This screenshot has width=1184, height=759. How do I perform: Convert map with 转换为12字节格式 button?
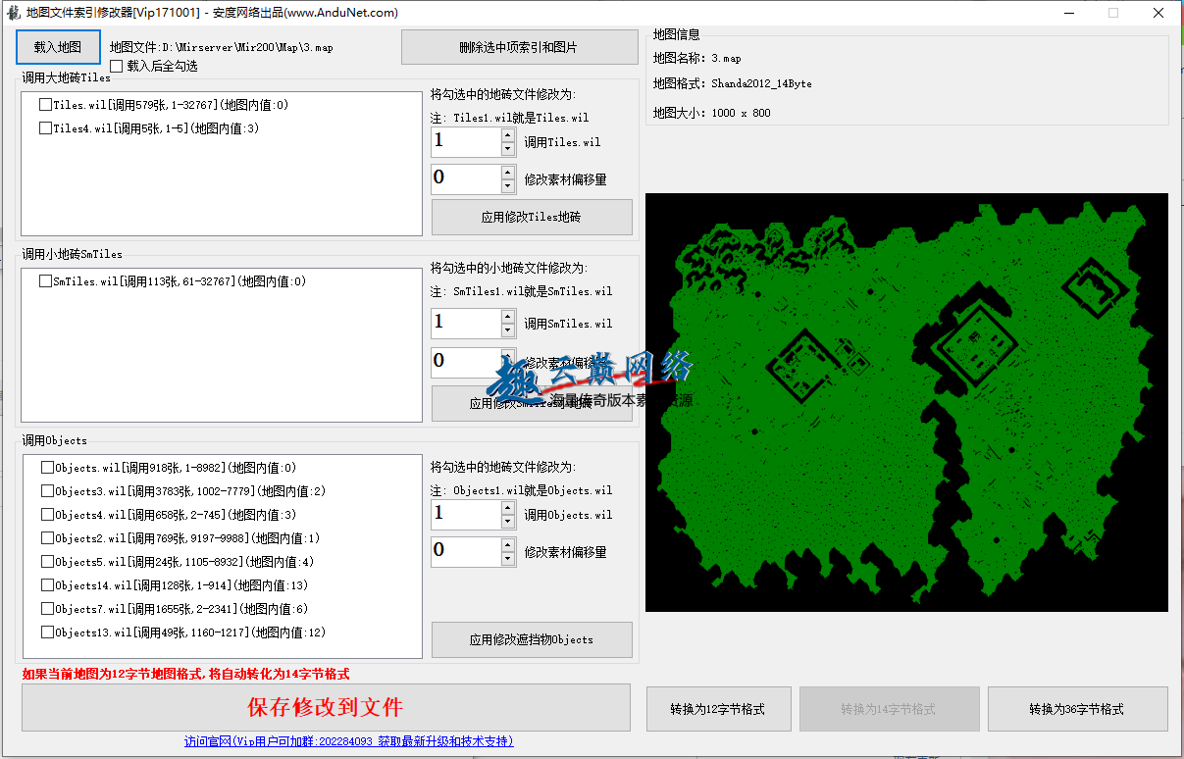pyautogui.click(x=717, y=709)
